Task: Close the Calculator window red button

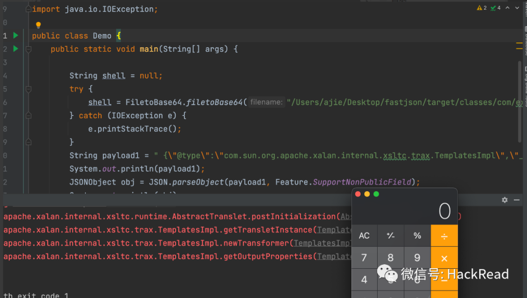Action: point(358,194)
